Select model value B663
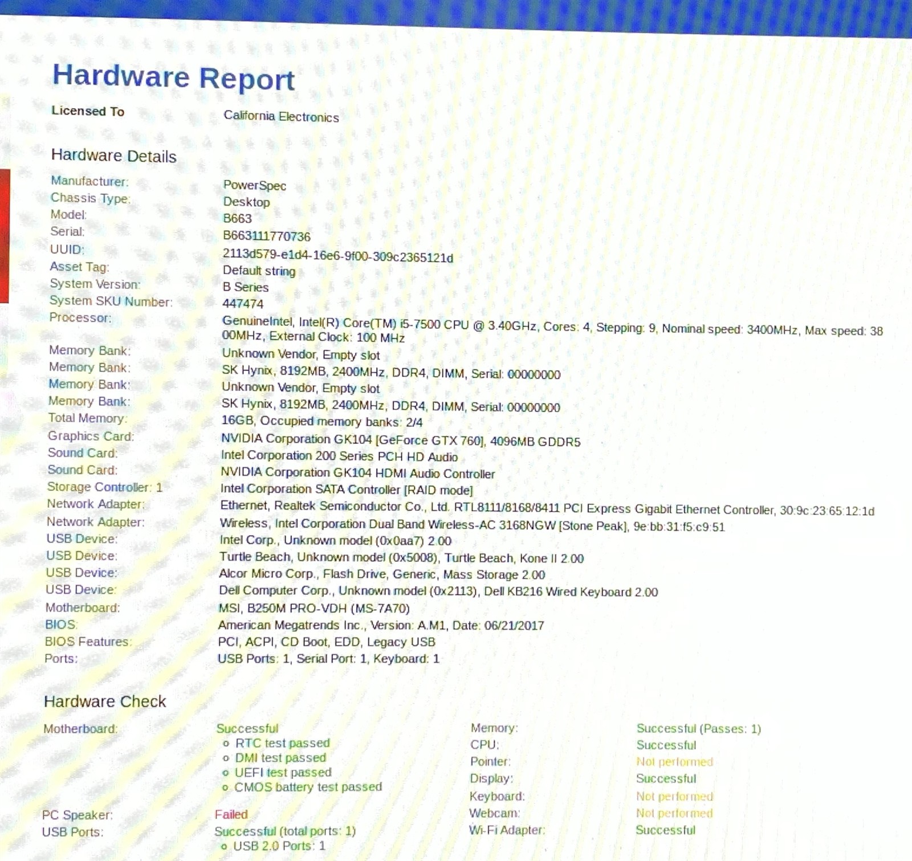 pyautogui.click(x=237, y=218)
